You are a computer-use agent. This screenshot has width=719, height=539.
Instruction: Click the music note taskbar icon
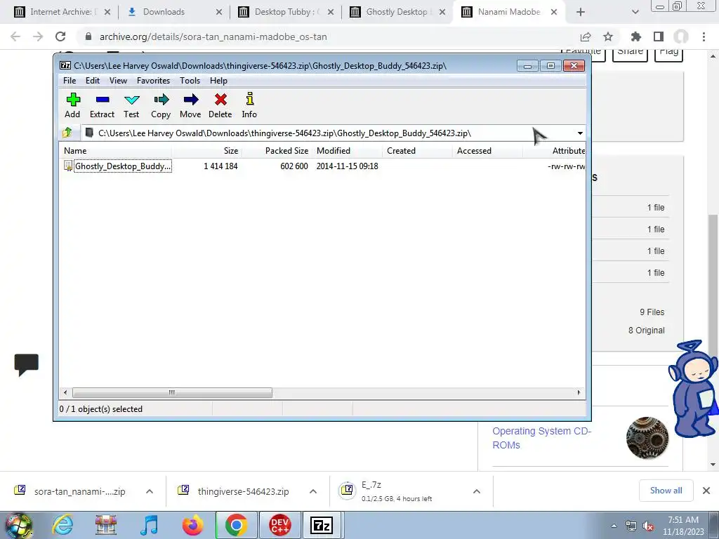(149, 525)
